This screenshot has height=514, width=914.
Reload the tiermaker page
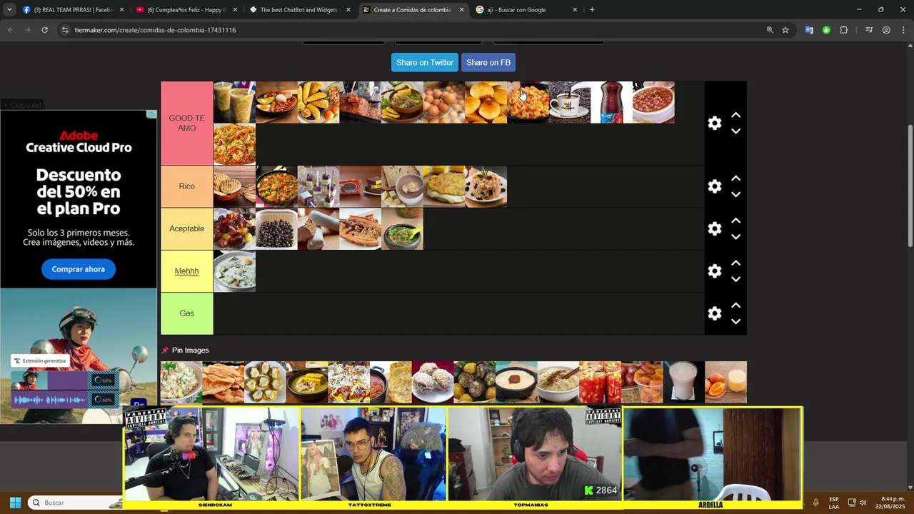44,30
